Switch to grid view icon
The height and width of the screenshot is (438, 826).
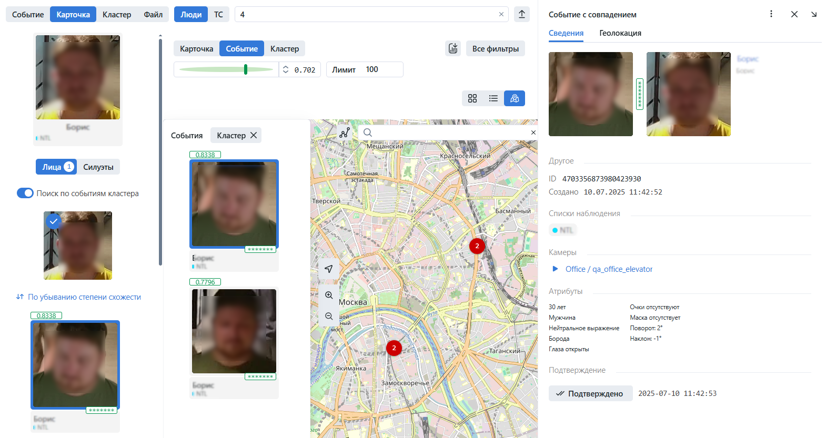pyautogui.click(x=472, y=98)
